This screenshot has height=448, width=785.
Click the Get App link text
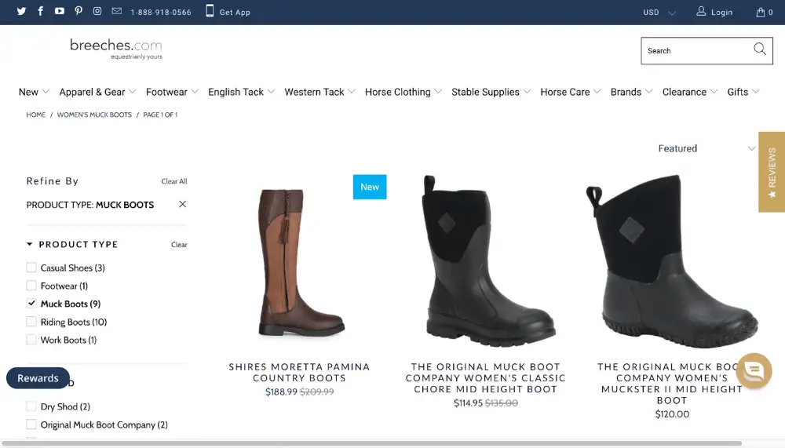point(235,13)
